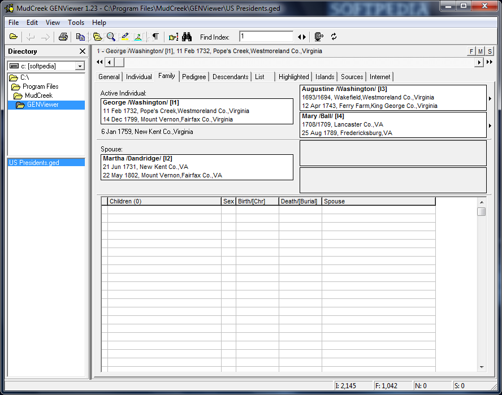Viewport: 502px width, 395px height.
Task: Click the Children (0) column header
Action: point(165,201)
